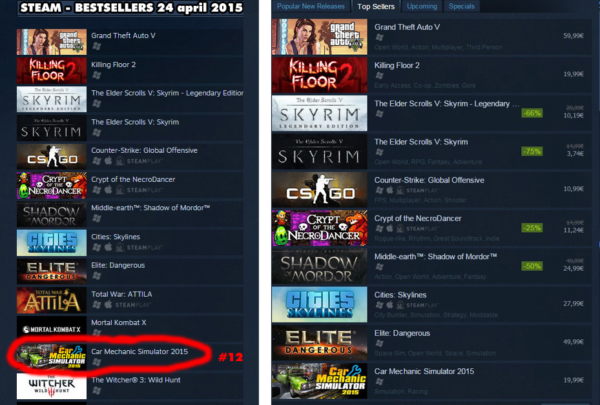
Task: Open The Witcher 3: Wild Hunt title link
Action: [x=136, y=380]
